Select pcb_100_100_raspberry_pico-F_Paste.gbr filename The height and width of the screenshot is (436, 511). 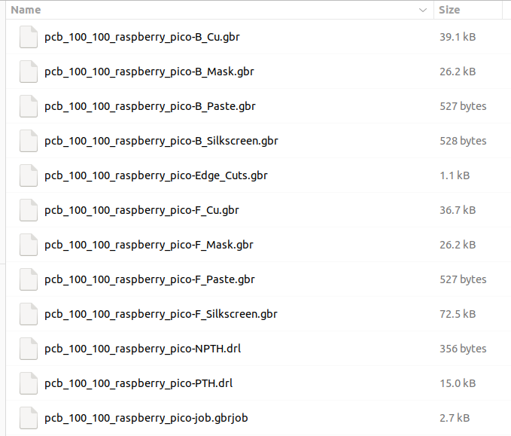point(150,279)
